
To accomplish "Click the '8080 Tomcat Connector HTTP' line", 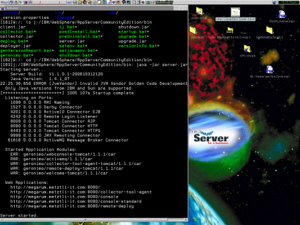I will [54, 126].
